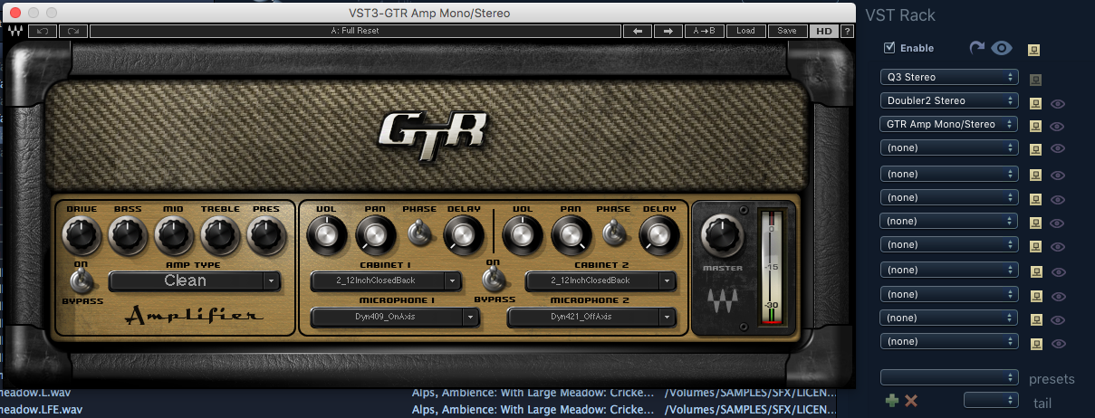The image size is (1095, 418).
Task: Click the Master volume knob
Action: click(721, 232)
